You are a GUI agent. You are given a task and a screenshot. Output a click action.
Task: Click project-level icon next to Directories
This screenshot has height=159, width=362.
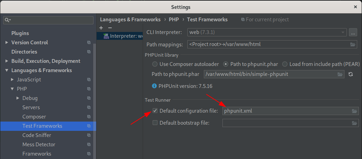pos(89,52)
